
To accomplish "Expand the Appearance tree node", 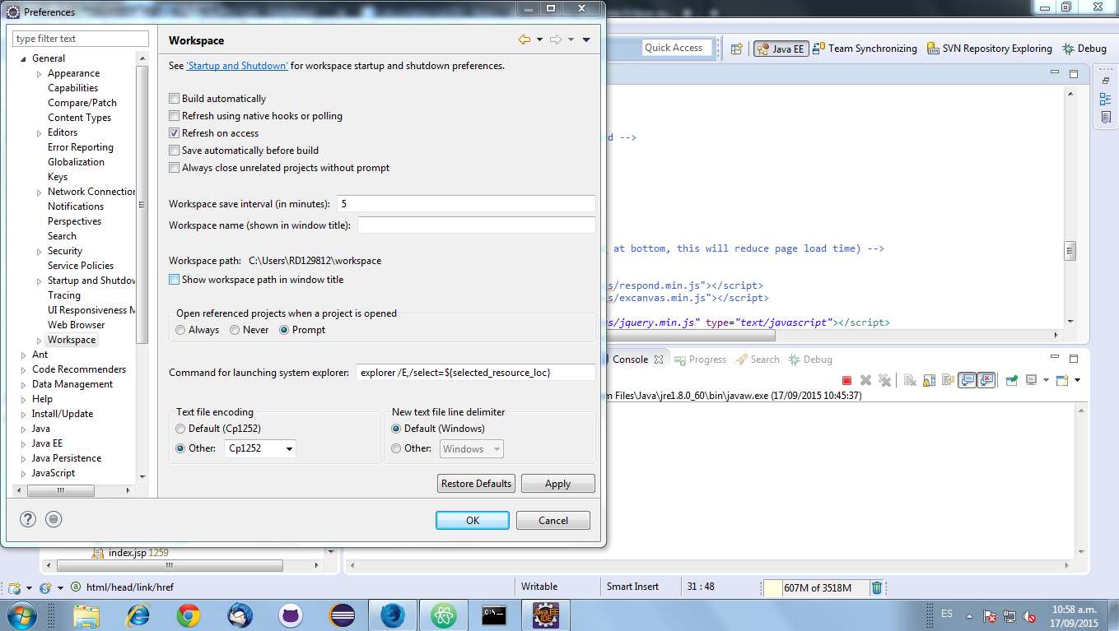I will pos(40,74).
